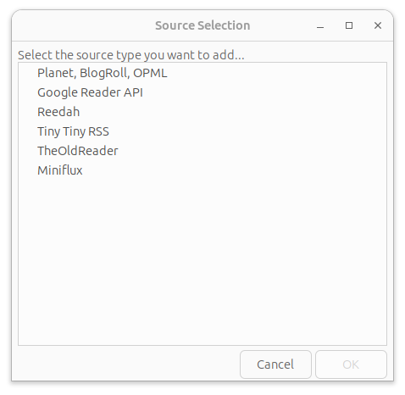Viewport: 405px width, 395px height.
Task: Pick Reedah from the source list
Action: click(x=202, y=112)
